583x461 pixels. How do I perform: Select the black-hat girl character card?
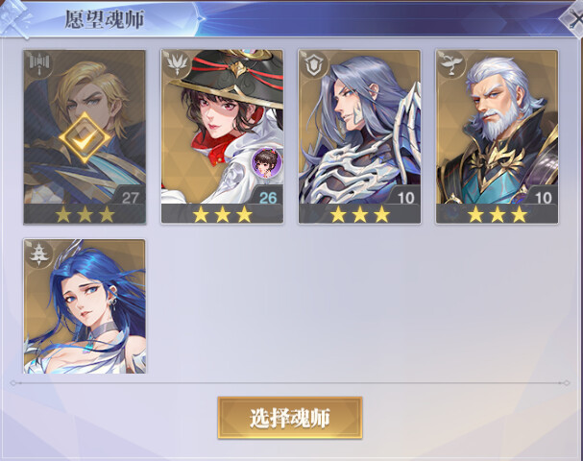[x=222, y=137]
